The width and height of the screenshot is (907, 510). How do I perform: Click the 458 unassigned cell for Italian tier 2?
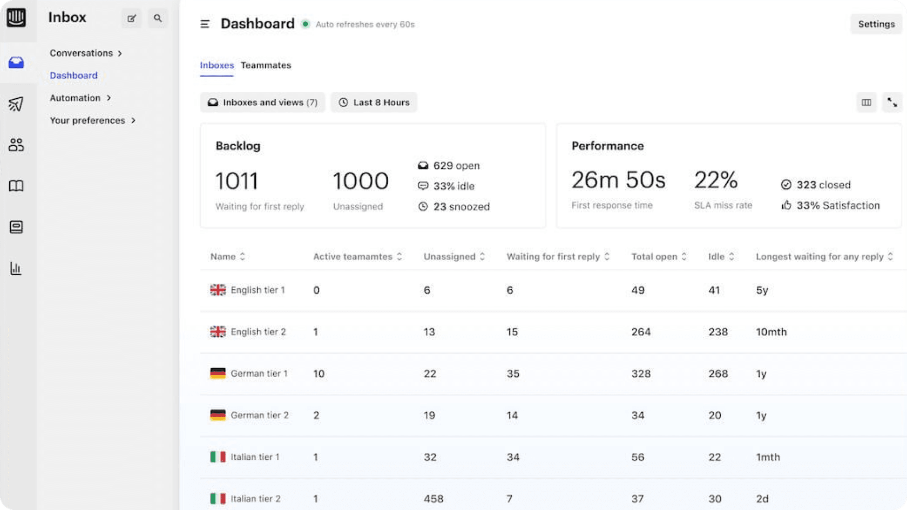pos(434,499)
